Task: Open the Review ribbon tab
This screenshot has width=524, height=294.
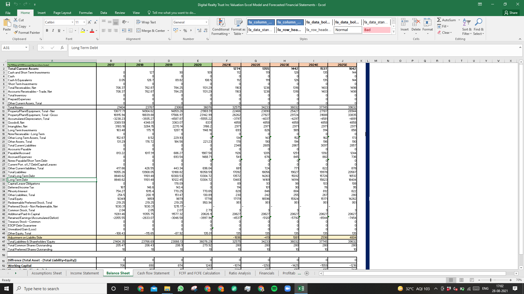Action: pos(120,13)
